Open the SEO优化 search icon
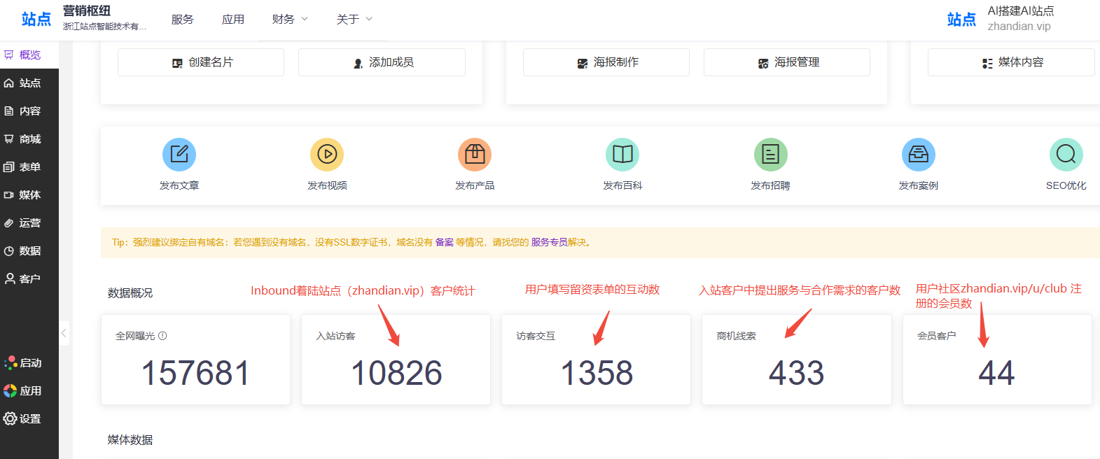Image resolution: width=1100 pixels, height=459 pixels. click(x=1066, y=155)
